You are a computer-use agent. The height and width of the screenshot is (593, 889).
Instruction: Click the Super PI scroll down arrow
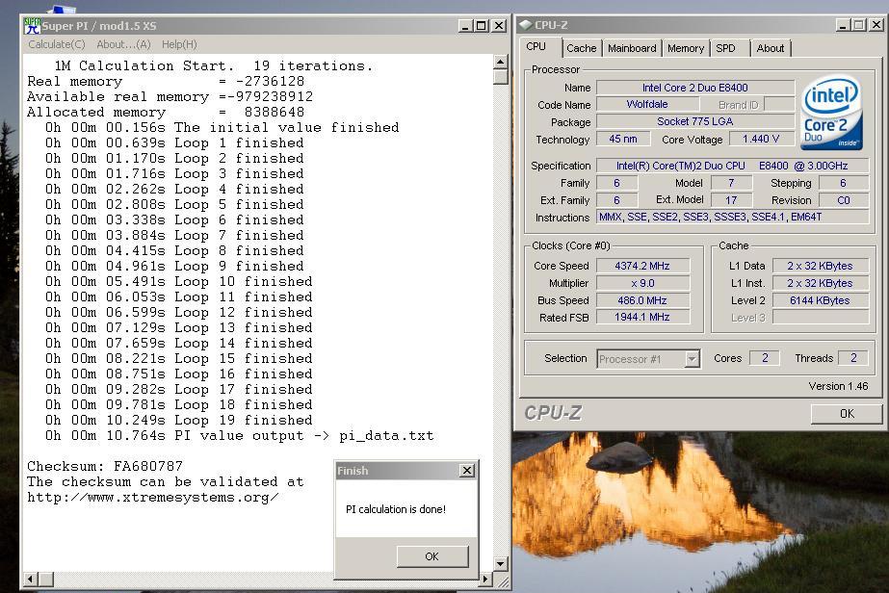[500, 563]
